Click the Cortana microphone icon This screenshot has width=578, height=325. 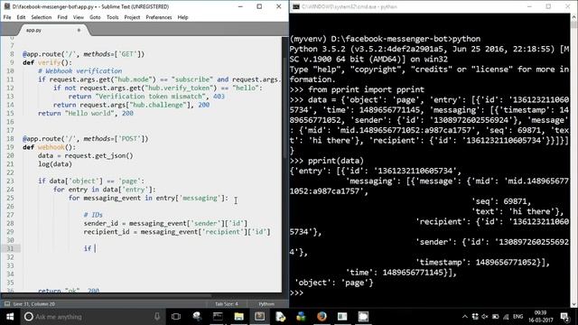(x=157, y=317)
